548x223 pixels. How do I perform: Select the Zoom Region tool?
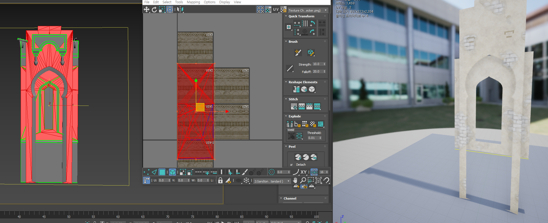coord(311,180)
